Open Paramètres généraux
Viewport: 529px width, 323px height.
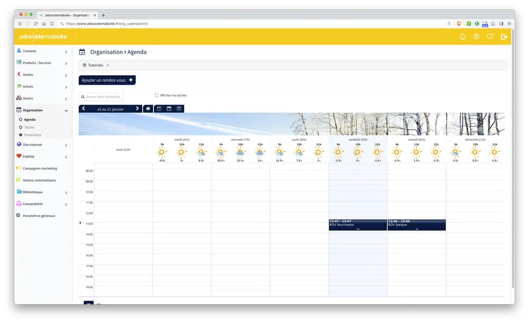pyautogui.click(x=39, y=216)
